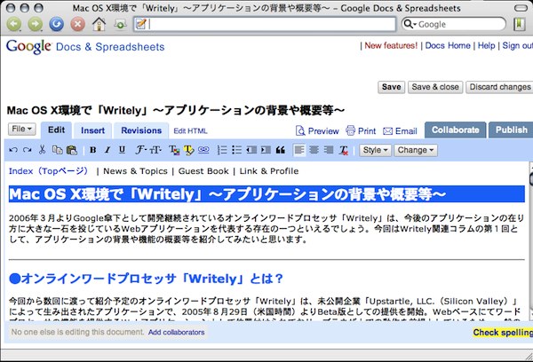Align text center
The width and height of the screenshot is (533, 362).
pos(314,150)
